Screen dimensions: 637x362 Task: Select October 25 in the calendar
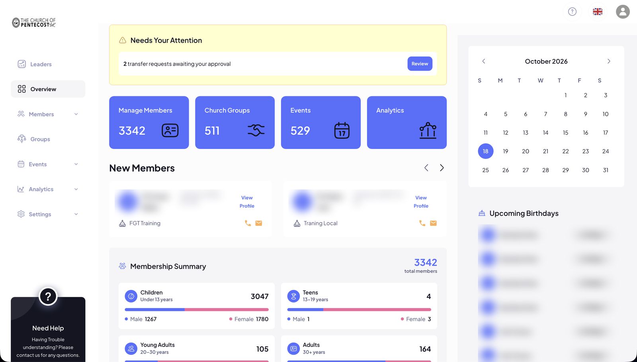485,170
